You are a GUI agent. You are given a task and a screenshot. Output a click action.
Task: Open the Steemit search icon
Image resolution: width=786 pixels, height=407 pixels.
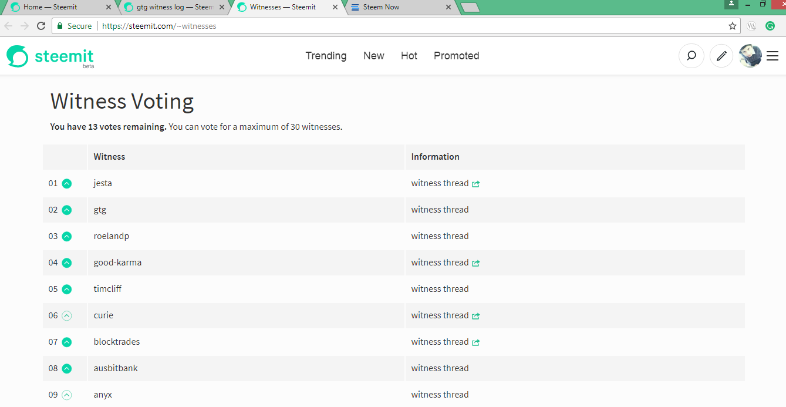(x=691, y=56)
